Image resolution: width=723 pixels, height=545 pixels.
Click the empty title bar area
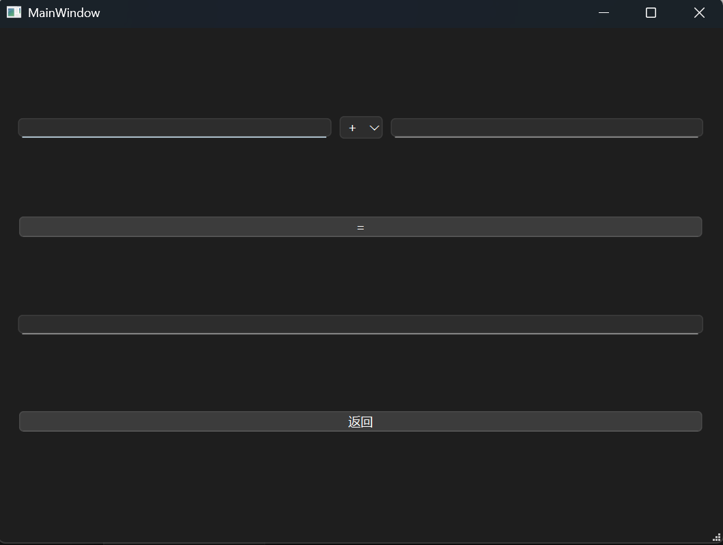pos(341,12)
